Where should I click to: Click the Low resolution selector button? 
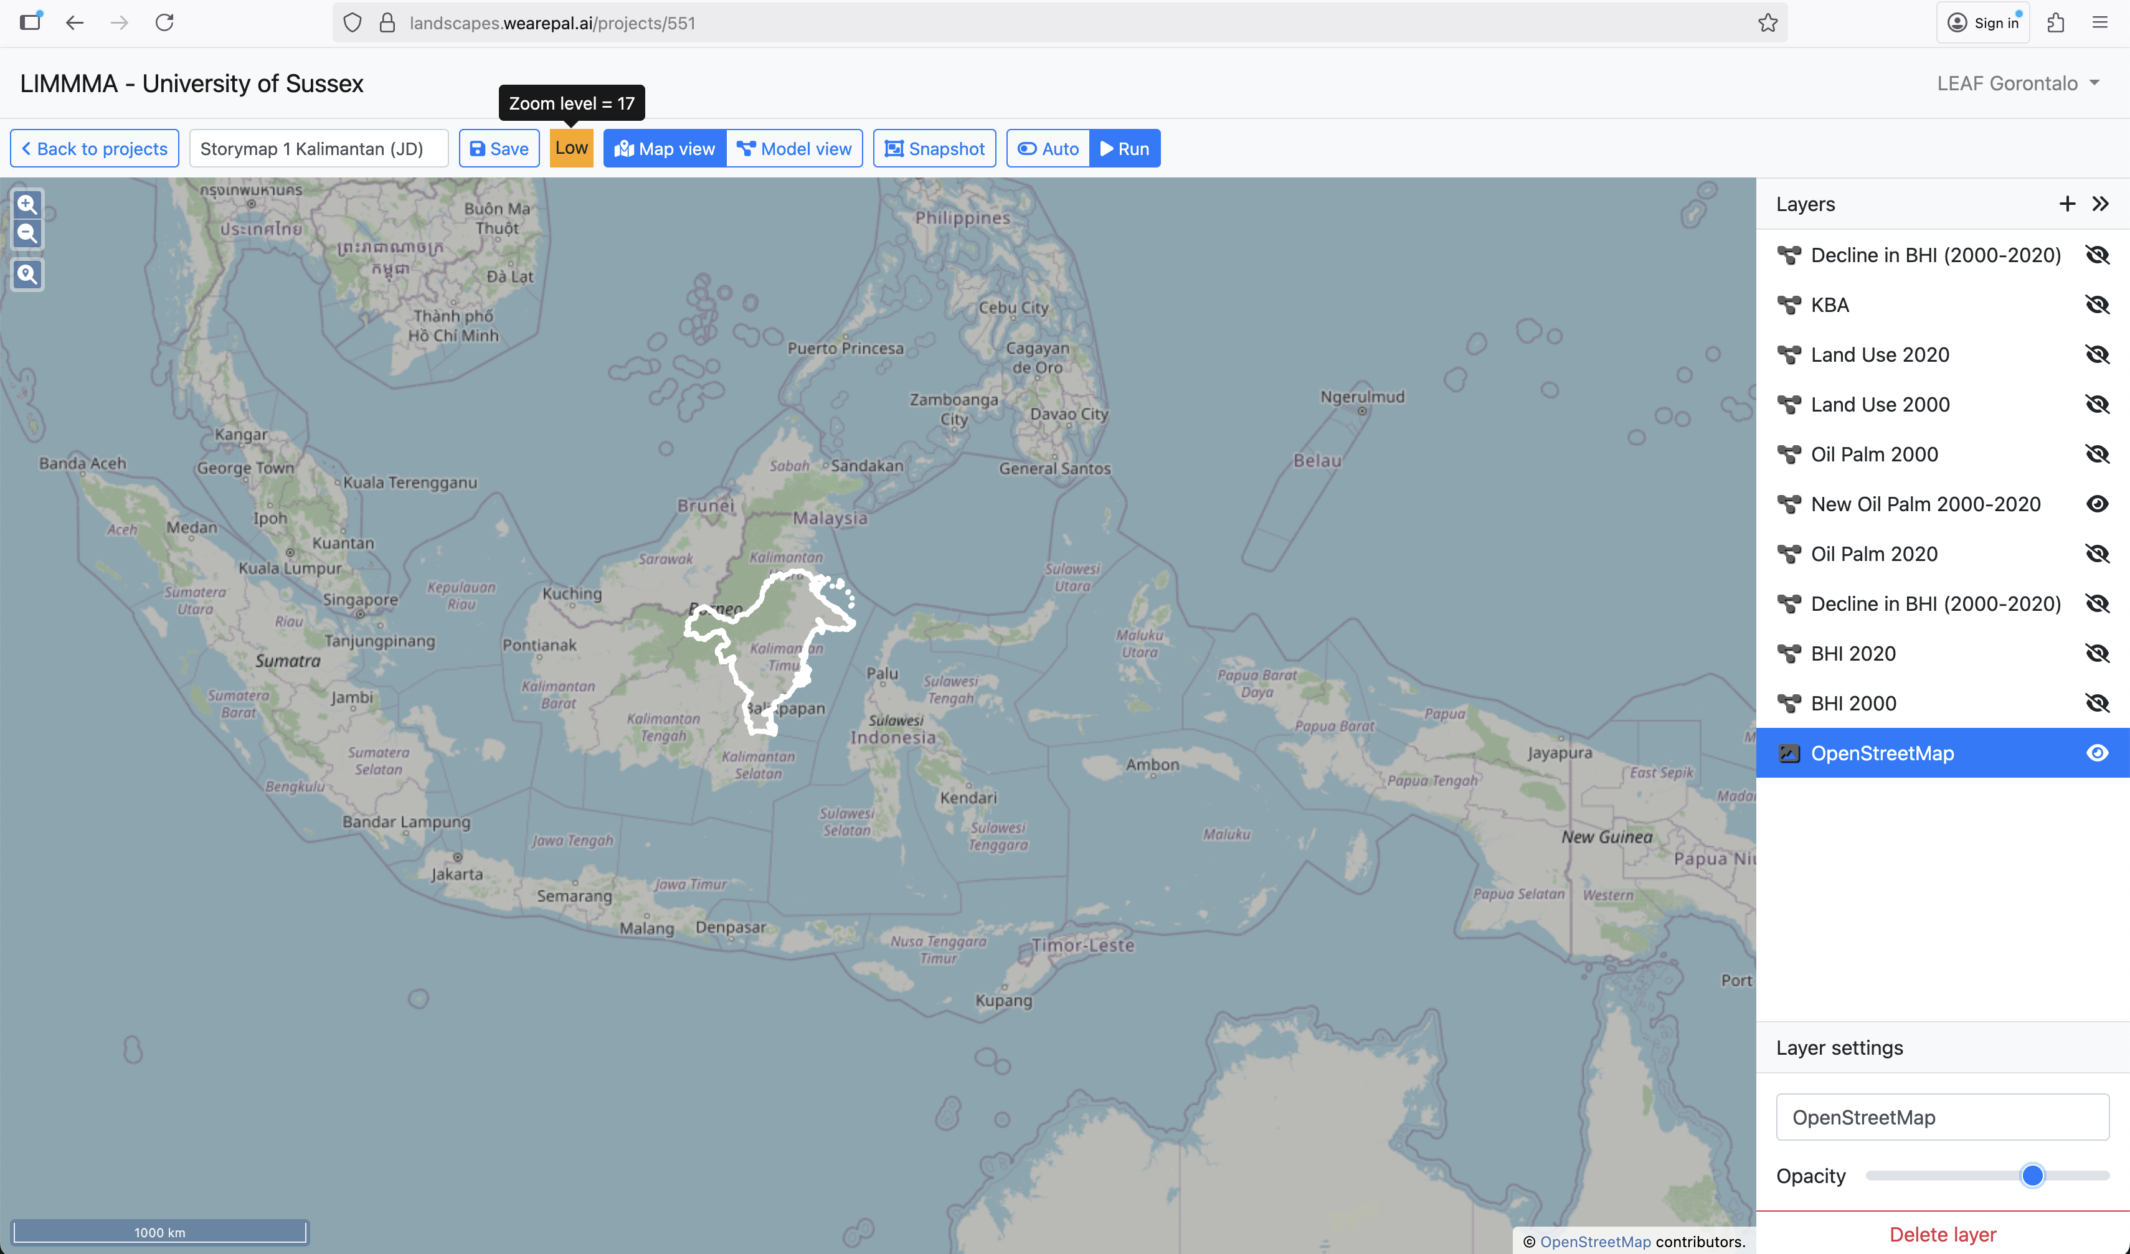point(571,149)
